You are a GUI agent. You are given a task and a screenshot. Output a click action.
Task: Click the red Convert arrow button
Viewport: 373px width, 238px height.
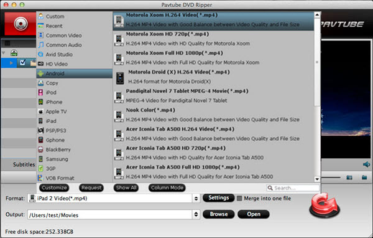click(325, 206)
